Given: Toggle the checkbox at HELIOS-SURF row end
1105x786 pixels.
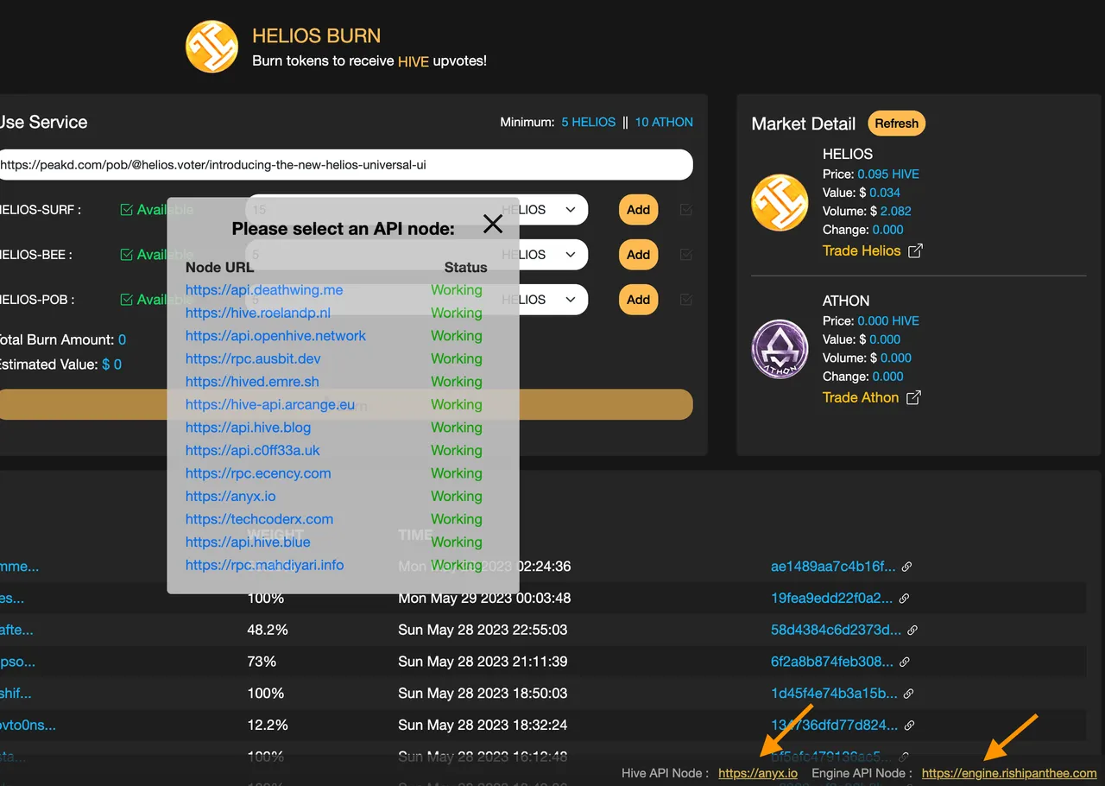Looking at the screenshot, I should [x=686, y=209].
